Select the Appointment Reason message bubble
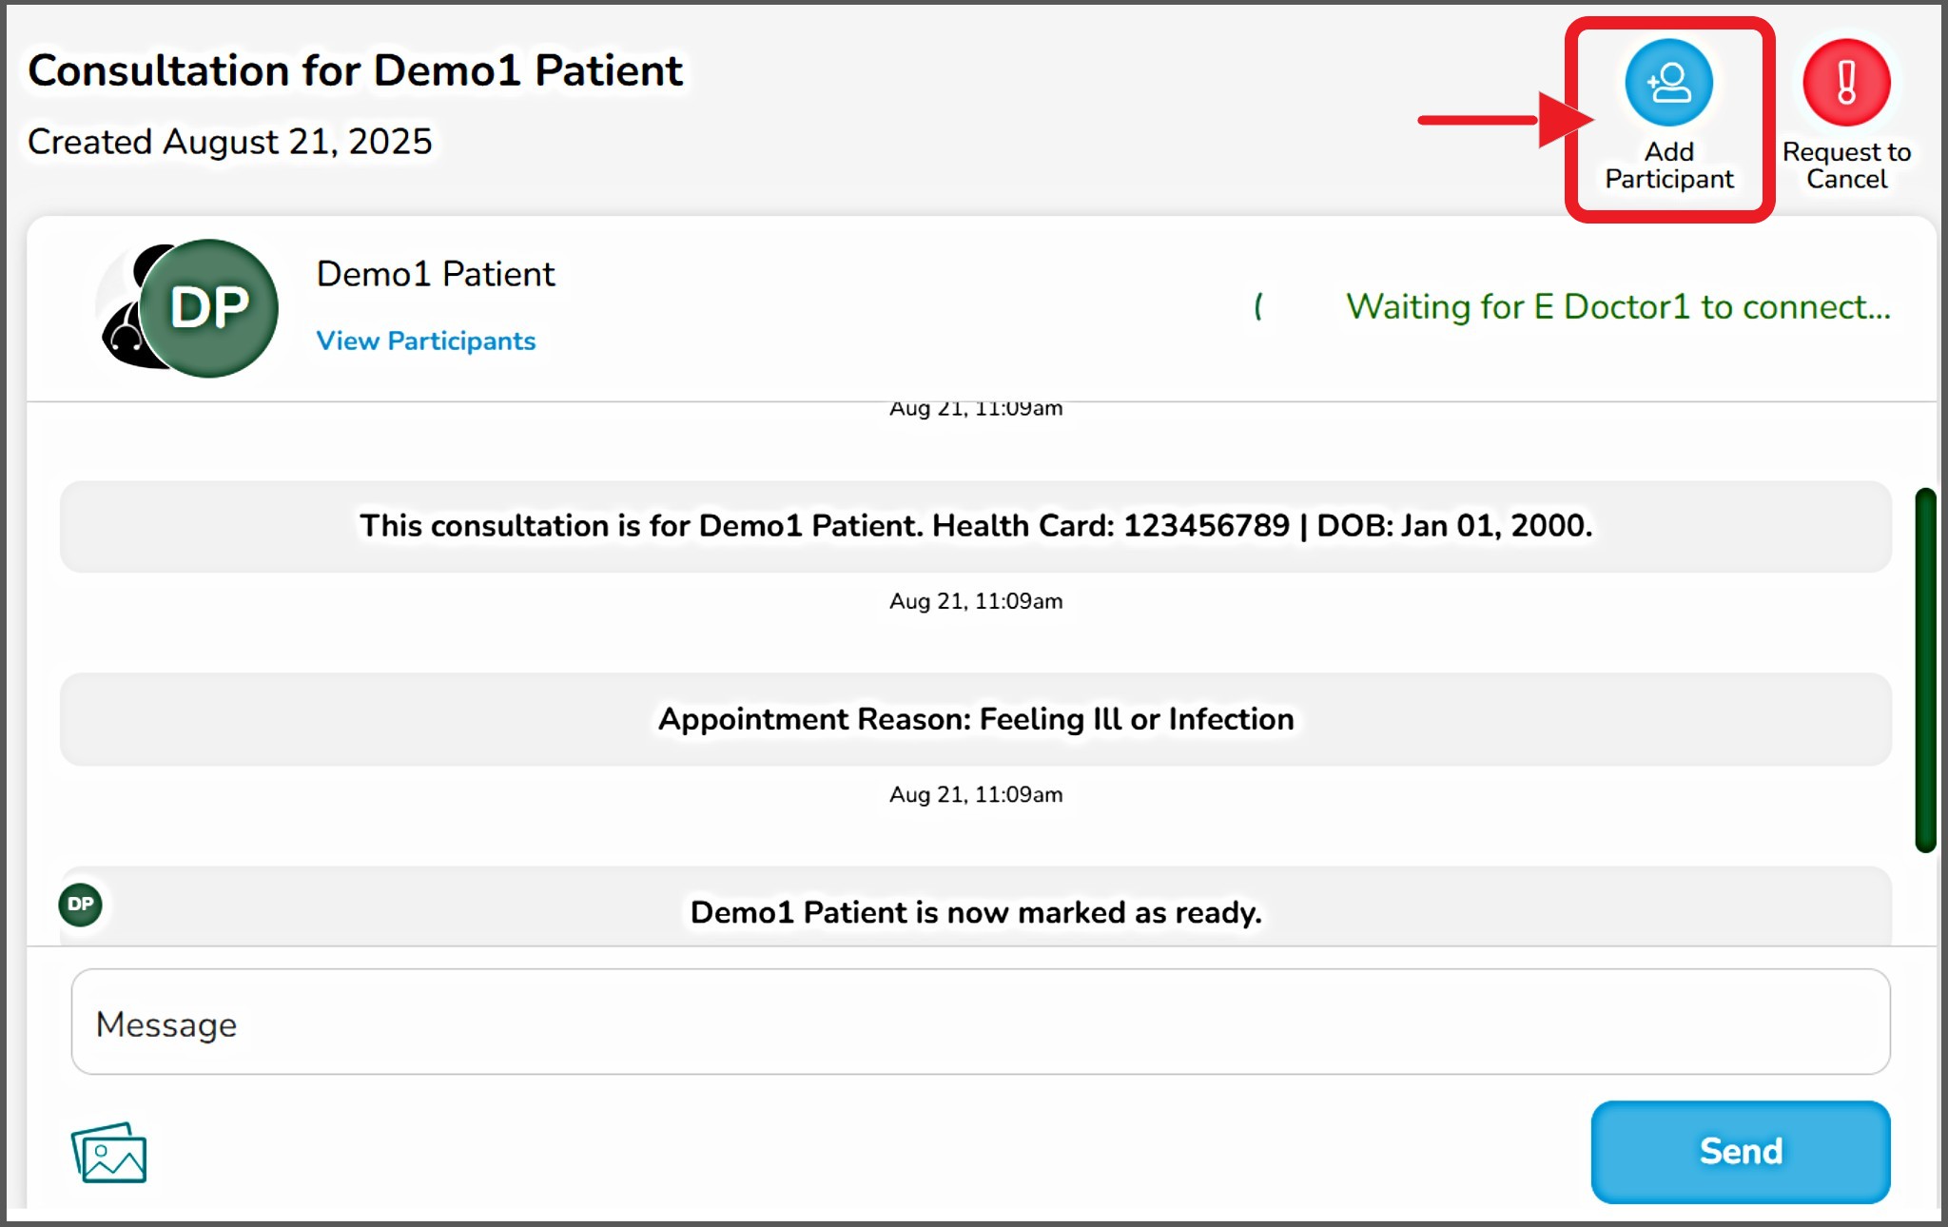Screen dimensions: 1948x1227 click(975, 719)
